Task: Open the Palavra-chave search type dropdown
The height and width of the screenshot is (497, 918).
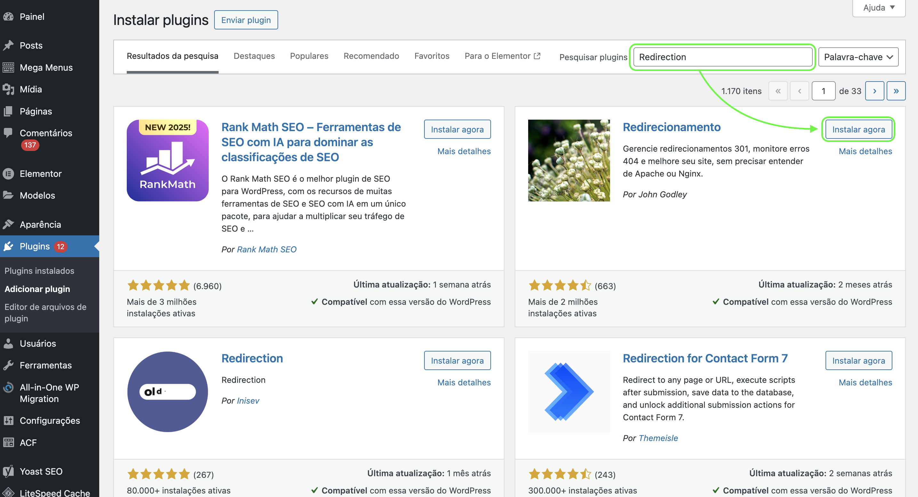Action: click(x=858, y=57)
